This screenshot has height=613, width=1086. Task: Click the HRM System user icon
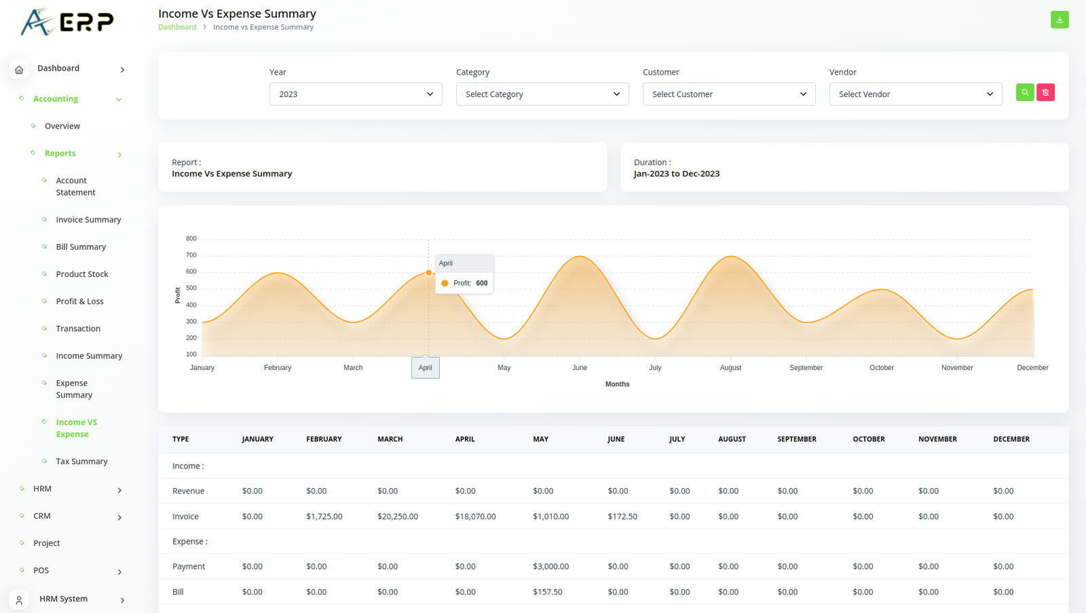pyautogui.click(x=19, y=600)
